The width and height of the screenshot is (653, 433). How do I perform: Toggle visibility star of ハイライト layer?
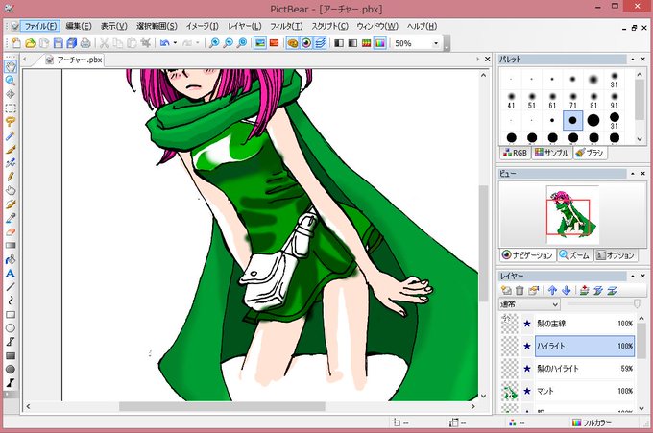tap(527, 346)
